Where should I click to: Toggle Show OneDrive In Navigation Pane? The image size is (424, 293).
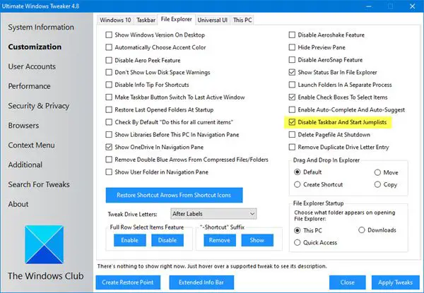(109, 147)
